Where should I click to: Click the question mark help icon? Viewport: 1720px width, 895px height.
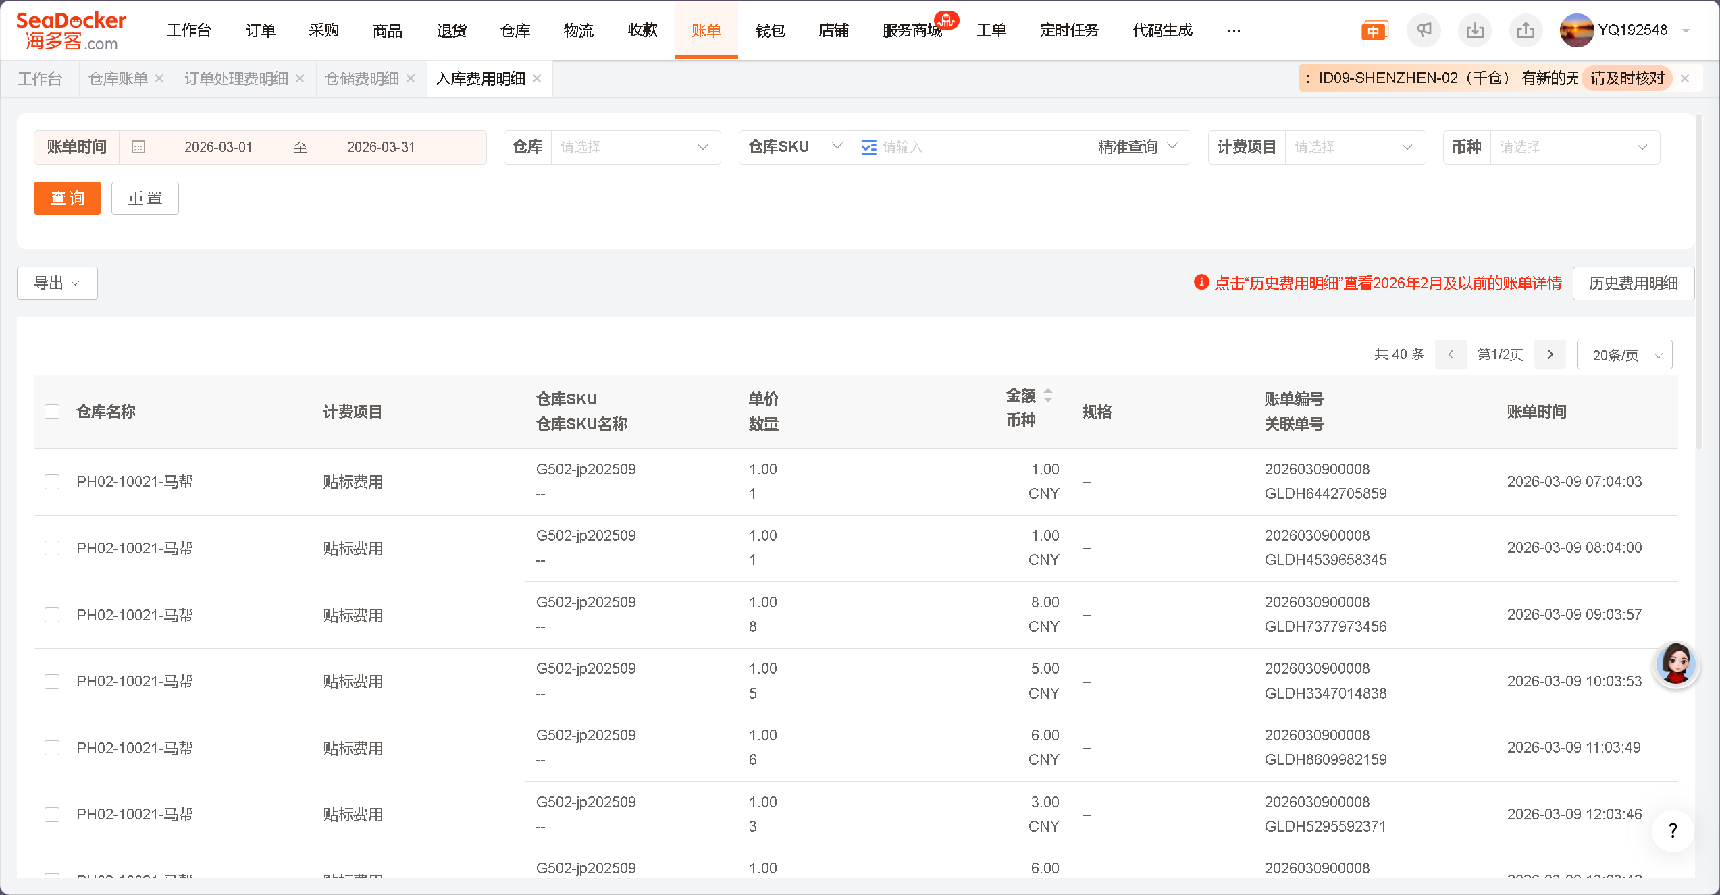click(1672, 830)
